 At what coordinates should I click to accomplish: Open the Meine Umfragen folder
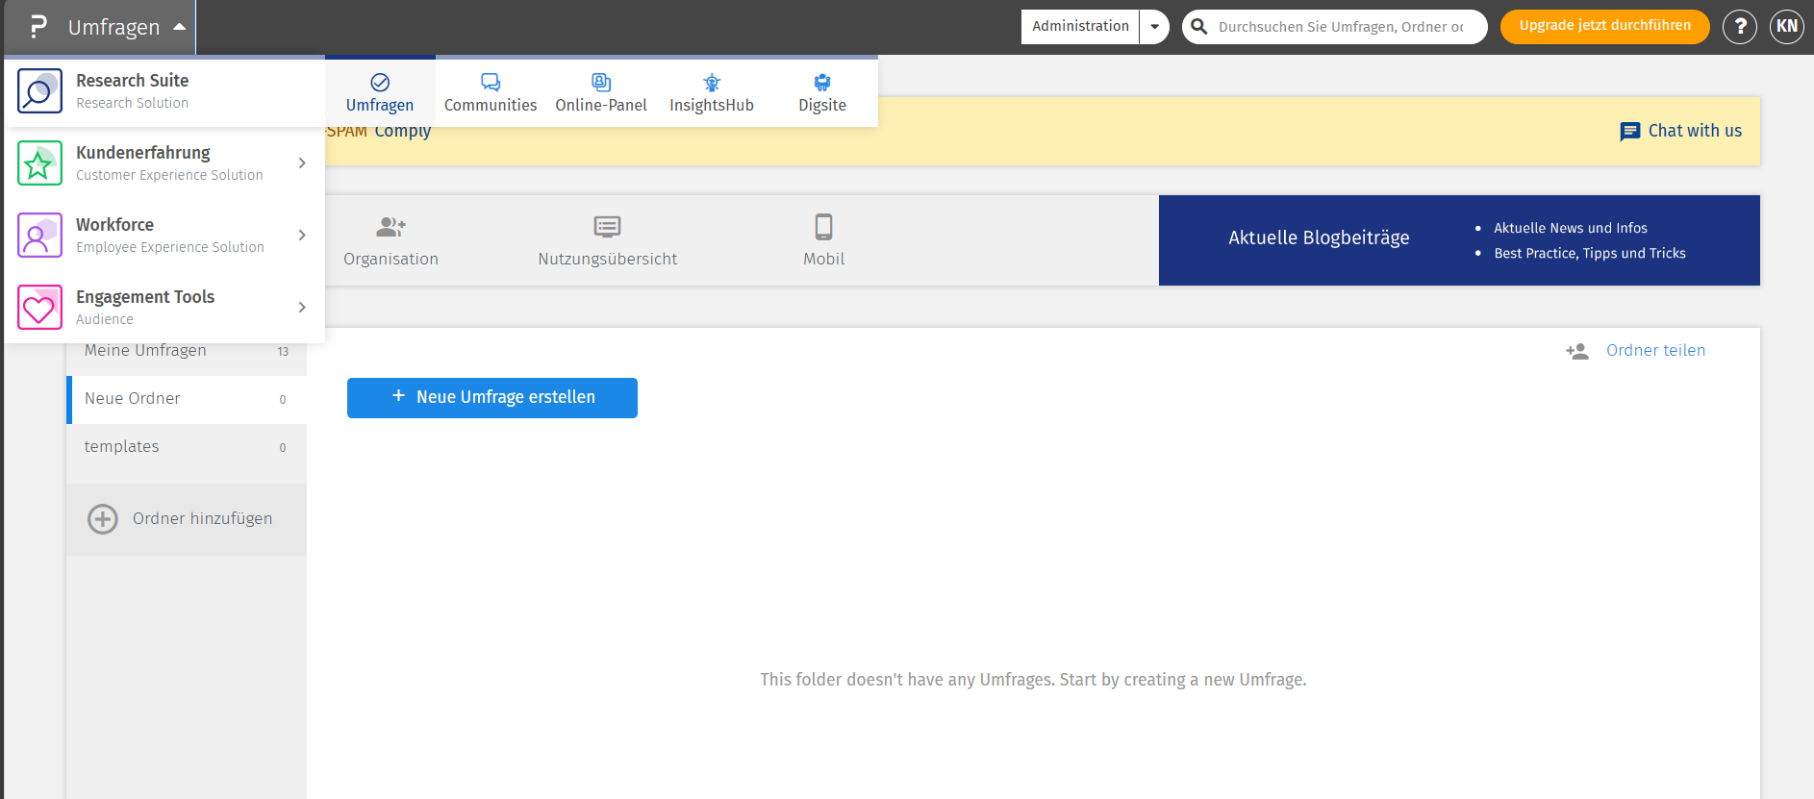tap(187, 351)
